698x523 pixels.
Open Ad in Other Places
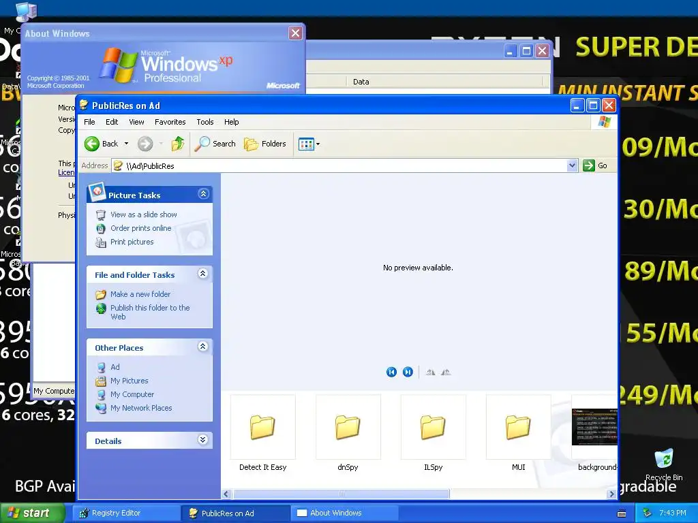(115, 367)
